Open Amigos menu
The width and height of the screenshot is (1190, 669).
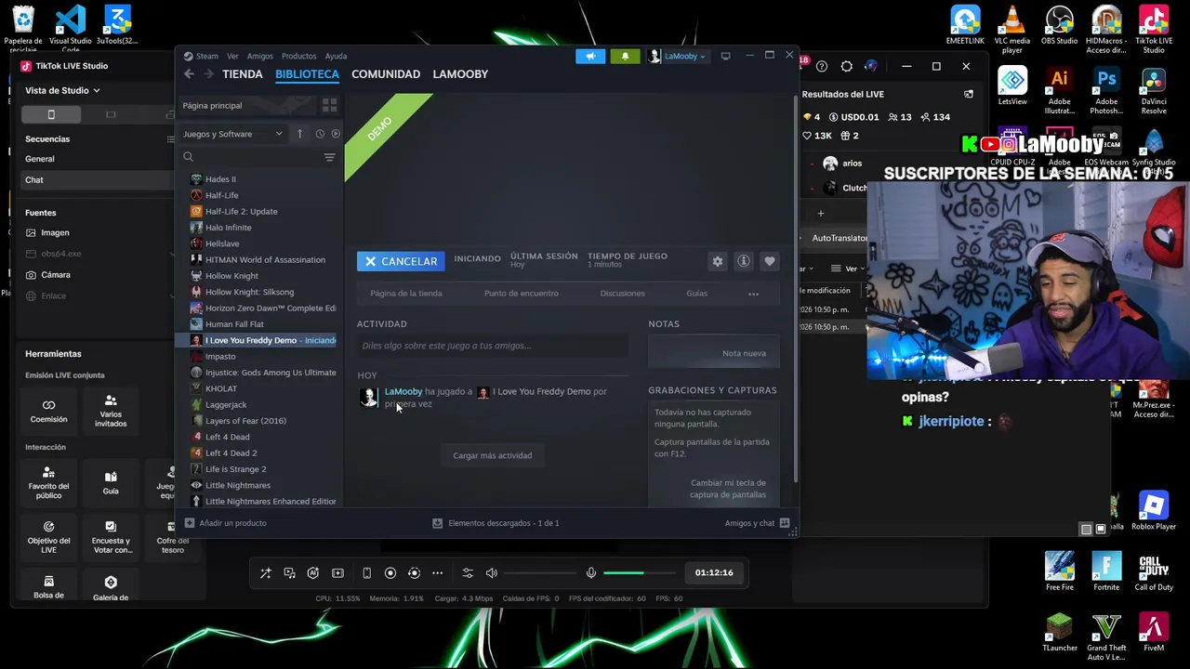pos(259,56)
